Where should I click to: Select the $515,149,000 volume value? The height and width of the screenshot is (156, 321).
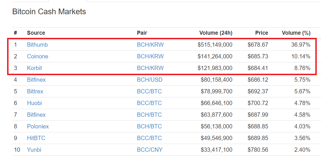point(215,45)
